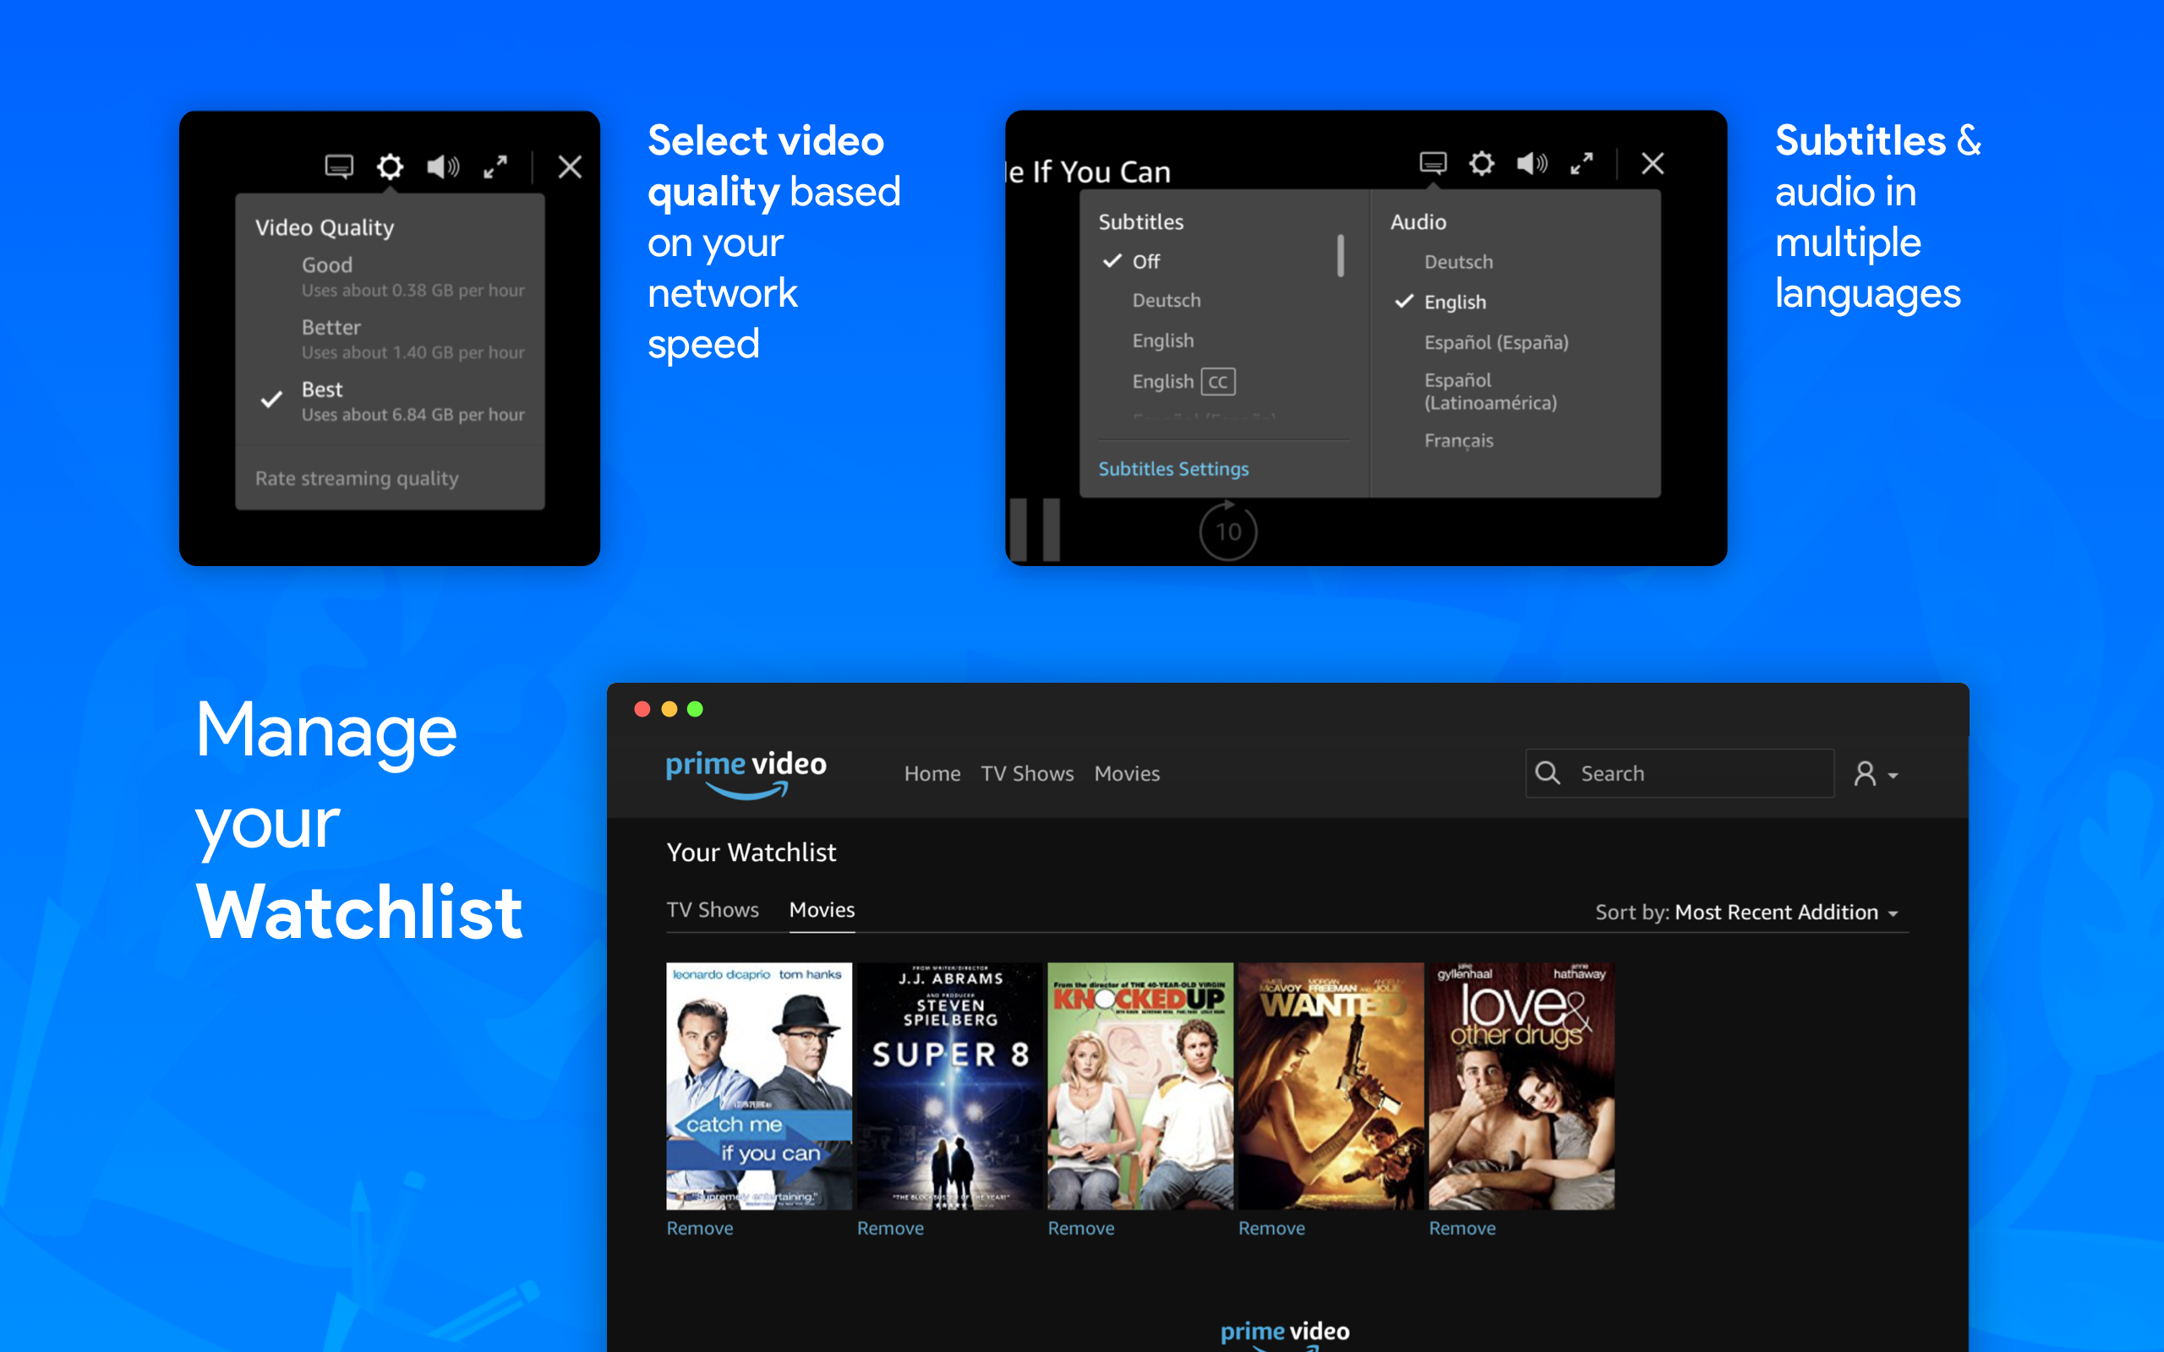Select English audio track
The image size is (2164, 1352).
(x=1455, y=303)
